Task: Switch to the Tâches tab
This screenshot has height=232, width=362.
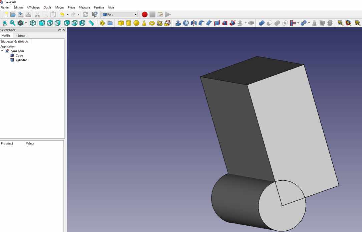Action: tap(20, 36)
